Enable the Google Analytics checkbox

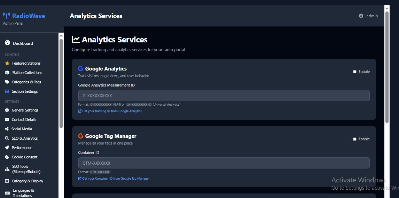(x=355, y=72)
